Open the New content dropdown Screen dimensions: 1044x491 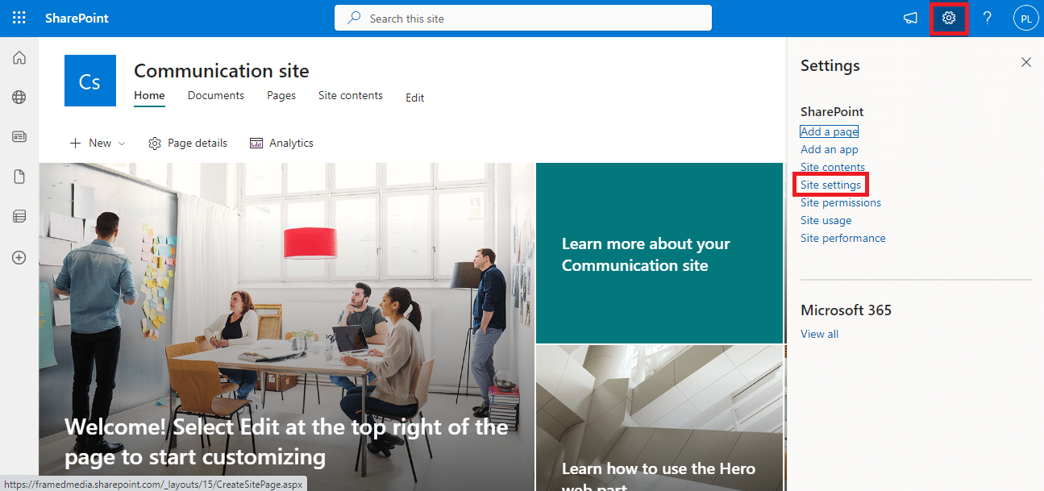pos(97,143)
